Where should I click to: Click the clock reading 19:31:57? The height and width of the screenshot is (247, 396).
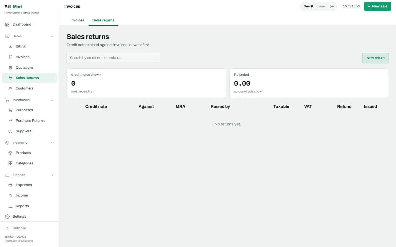click(x=351, y=6)
